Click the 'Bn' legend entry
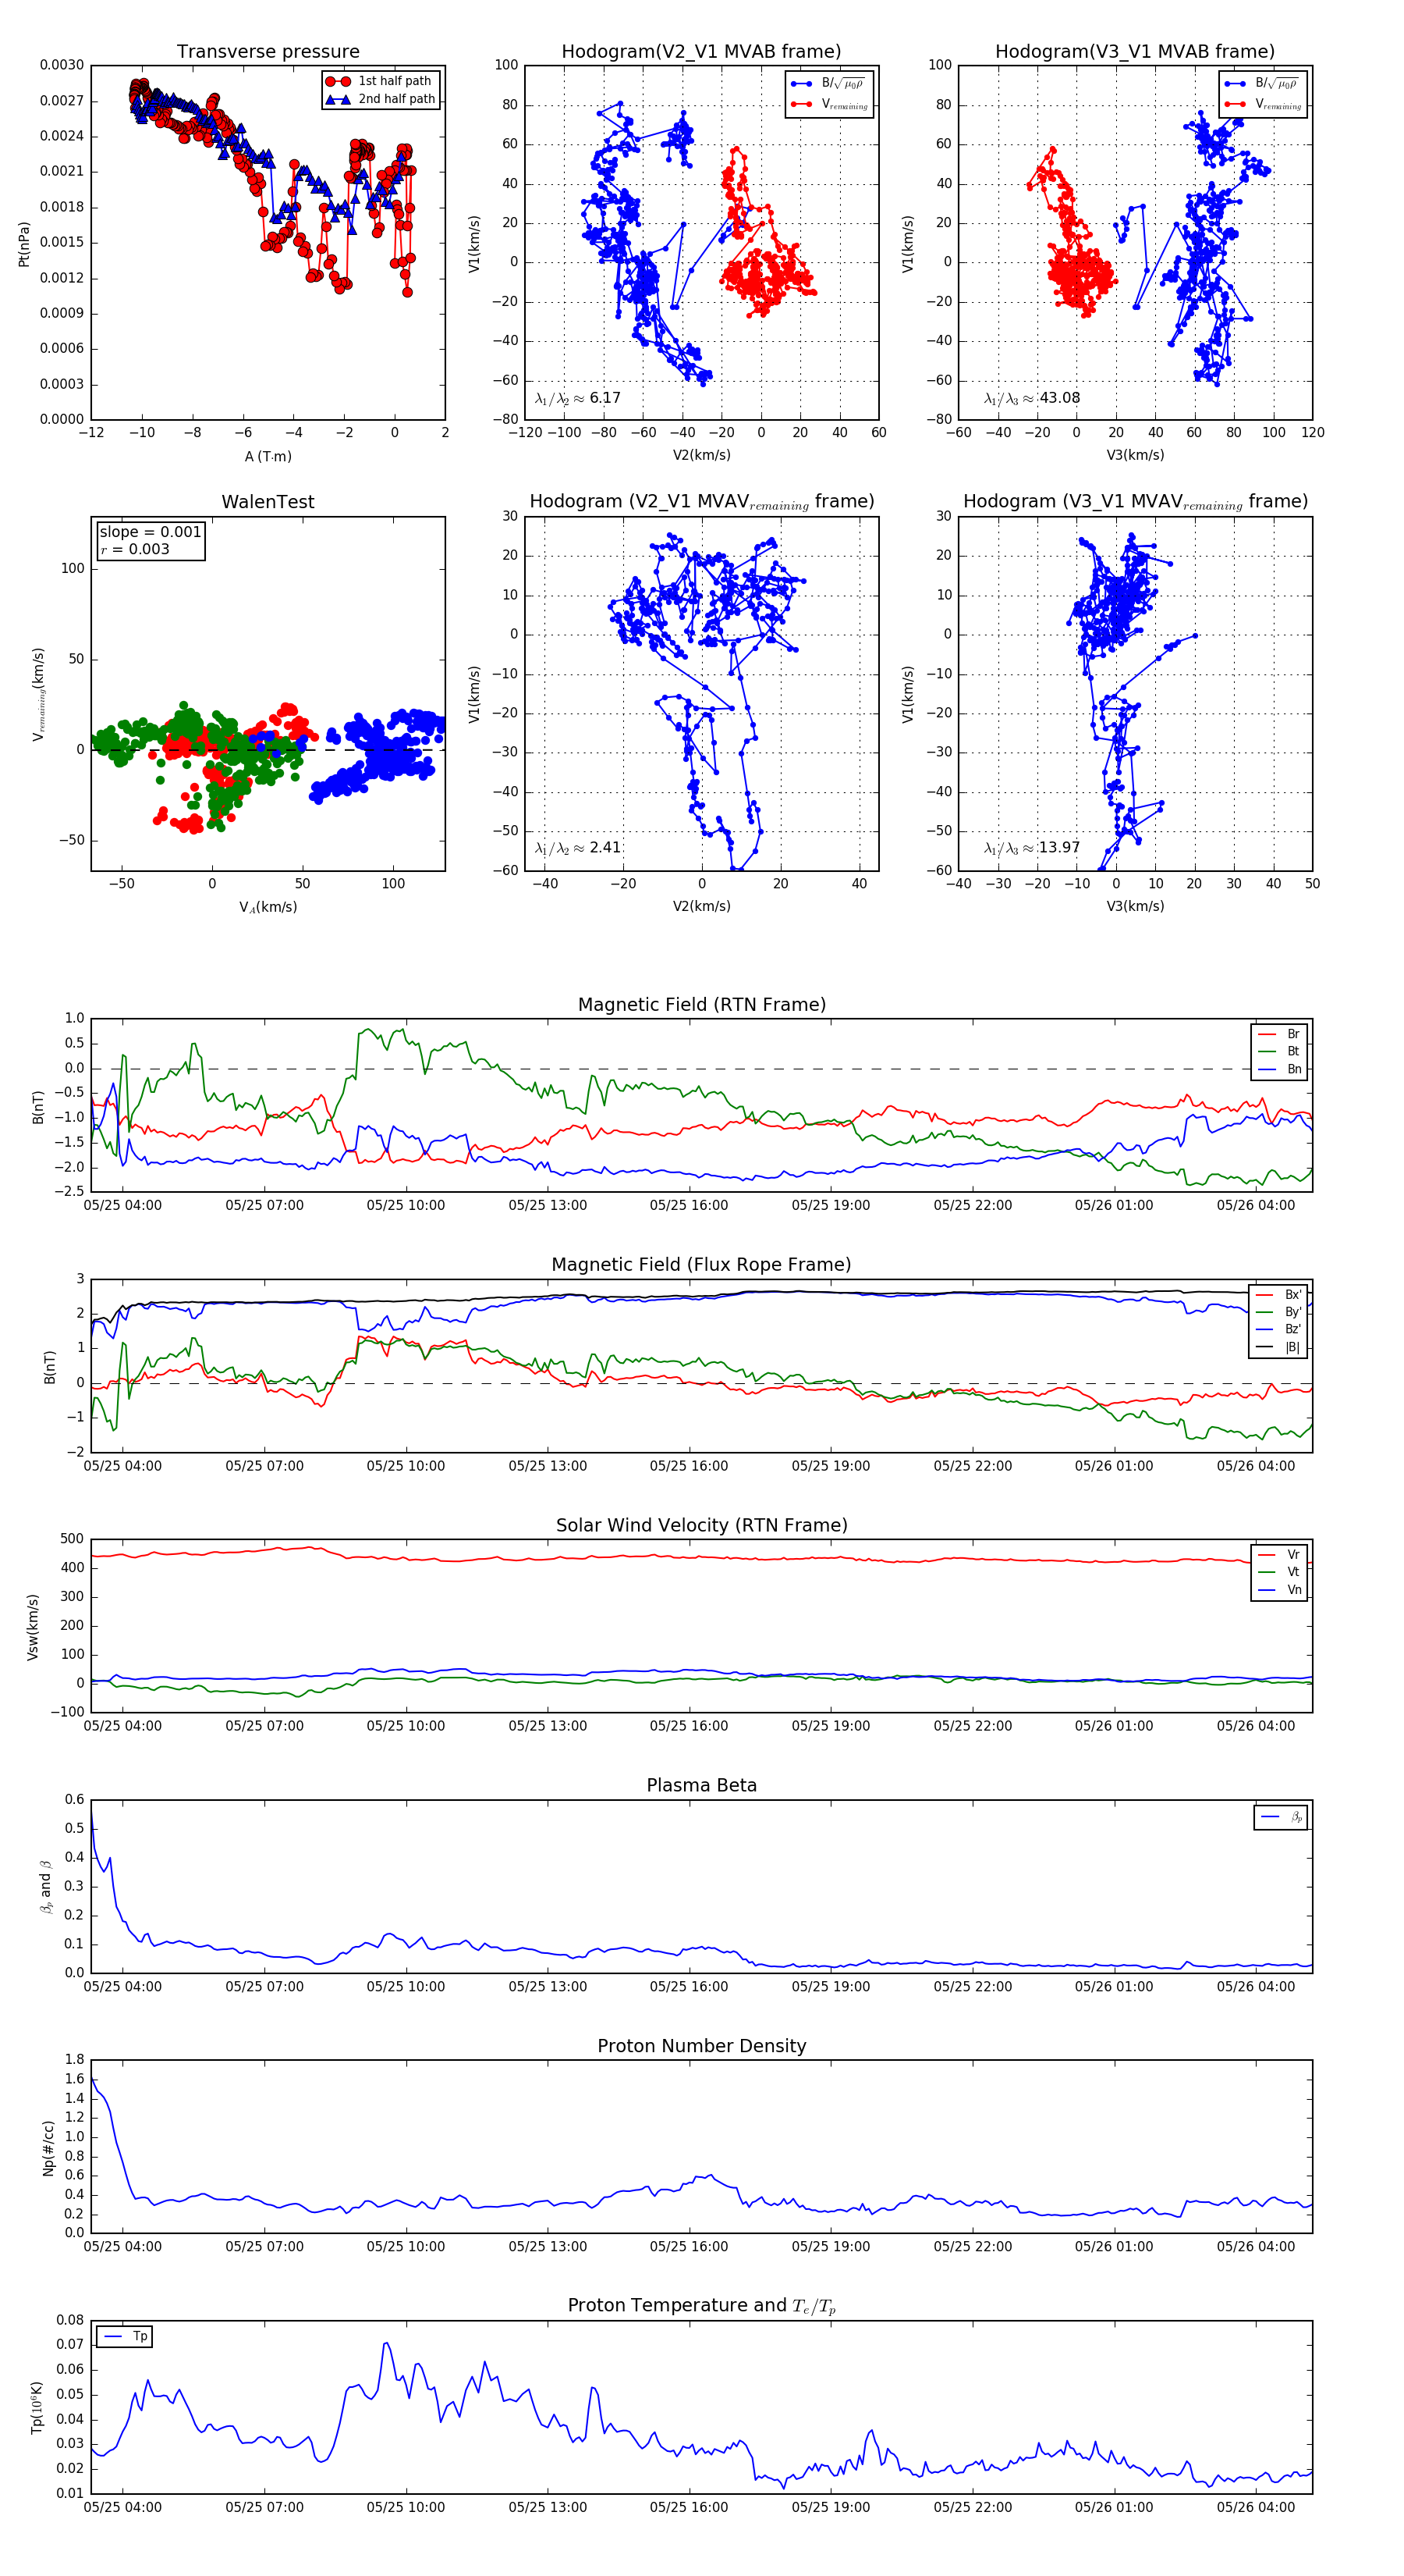Image resolution: width=1404 pixels, height=2576 pixels. 1279,1069
